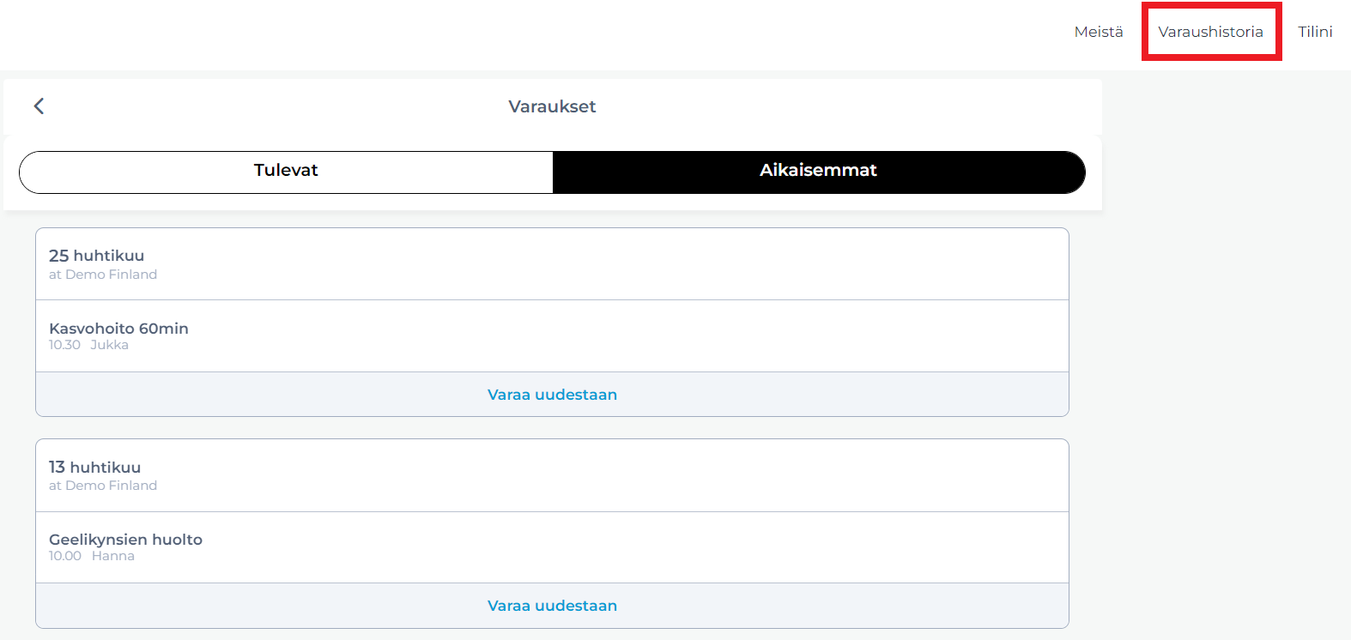Open the 13 huhtikuu booking header
The image size is (1351, 640).
pyautogui.click(x=552, y=475)
